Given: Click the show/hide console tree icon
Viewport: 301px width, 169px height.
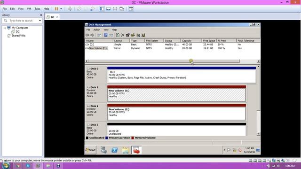Looking at the screenshot, I should pyautogui.click(x=99, y=35).
